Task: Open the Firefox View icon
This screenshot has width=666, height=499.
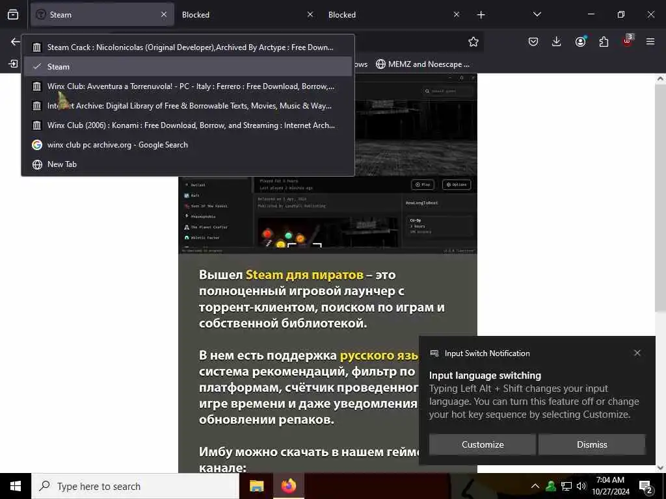Action: pos(13,14)
